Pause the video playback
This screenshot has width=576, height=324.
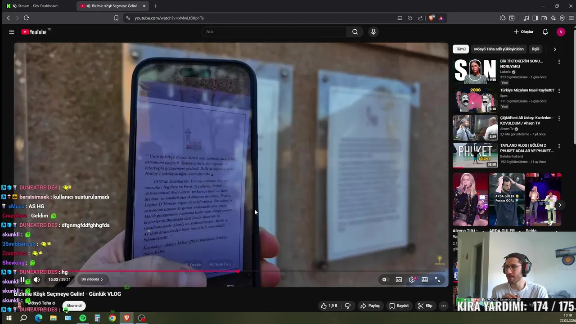click(x=22, y=279)
